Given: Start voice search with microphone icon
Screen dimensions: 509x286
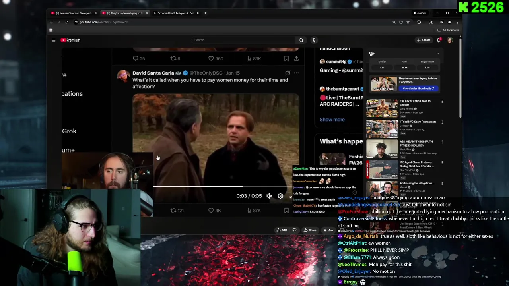Looking at the screenshot, I should pos(314,40).
